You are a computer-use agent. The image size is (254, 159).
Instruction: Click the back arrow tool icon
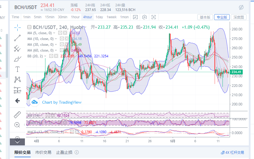(x=17, y=101)
